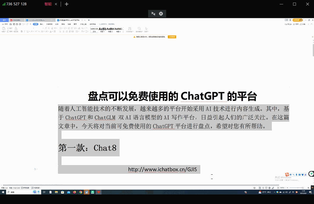Click the zoom in plus button
Screen dimensions: 314x204
coord(308,188)
